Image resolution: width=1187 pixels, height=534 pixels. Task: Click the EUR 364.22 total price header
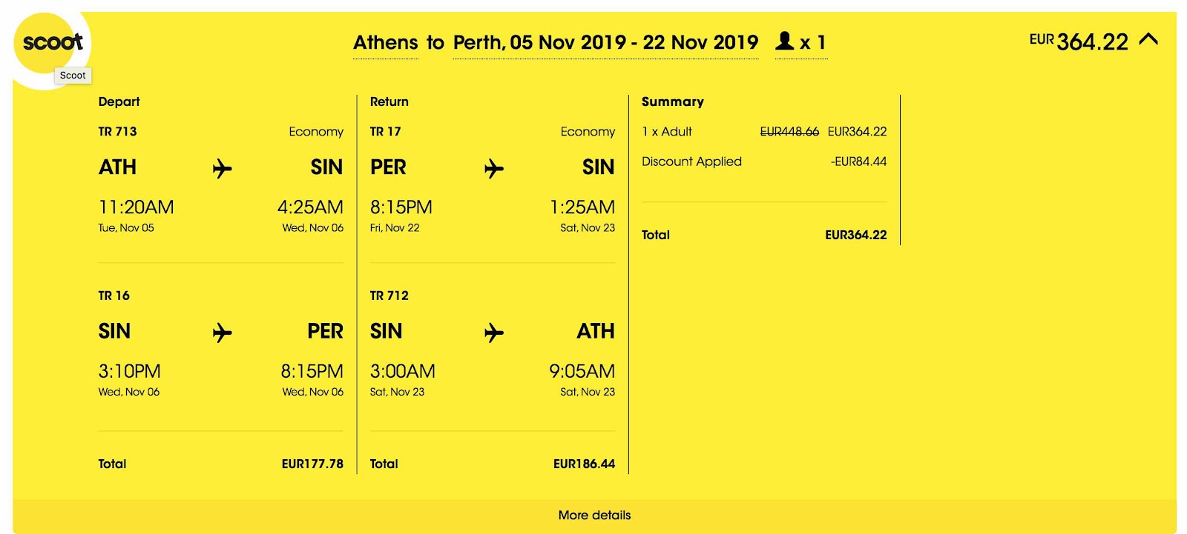pos(1079,41)
